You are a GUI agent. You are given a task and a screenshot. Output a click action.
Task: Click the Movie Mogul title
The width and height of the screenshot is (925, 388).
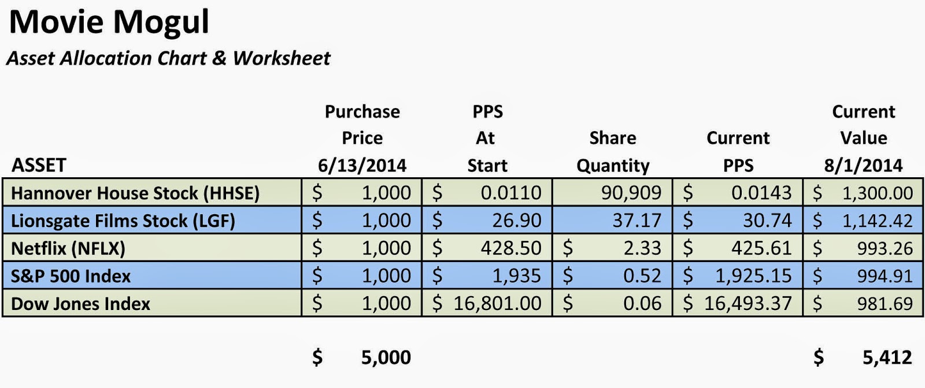tap(109, 22)
